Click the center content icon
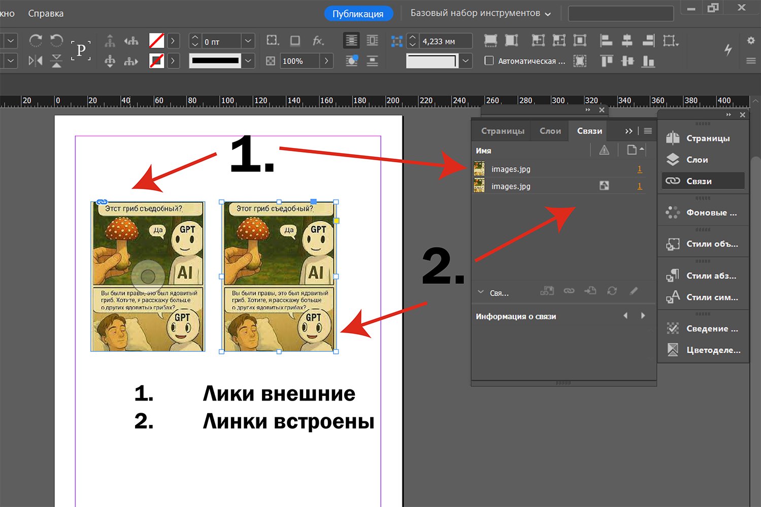This screenshot has width=761, height=507. [580, 41]
